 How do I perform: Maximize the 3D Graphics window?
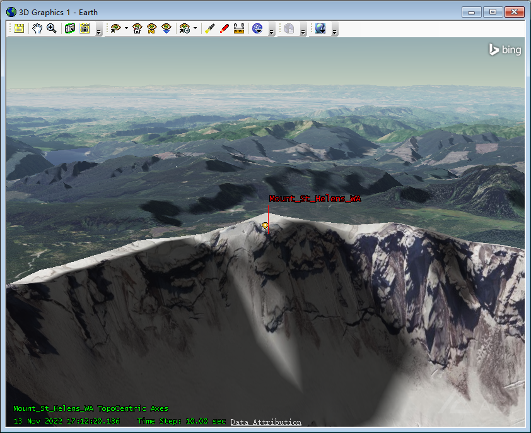coord(493,12)
